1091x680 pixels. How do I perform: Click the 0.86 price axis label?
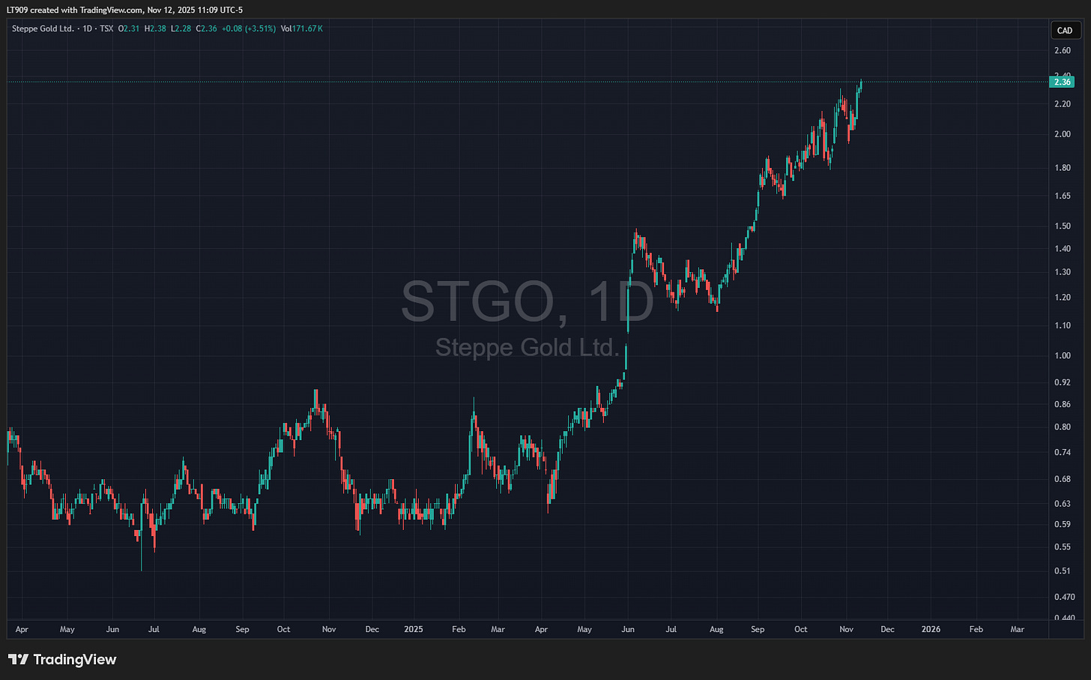[x=1063, y=404]
